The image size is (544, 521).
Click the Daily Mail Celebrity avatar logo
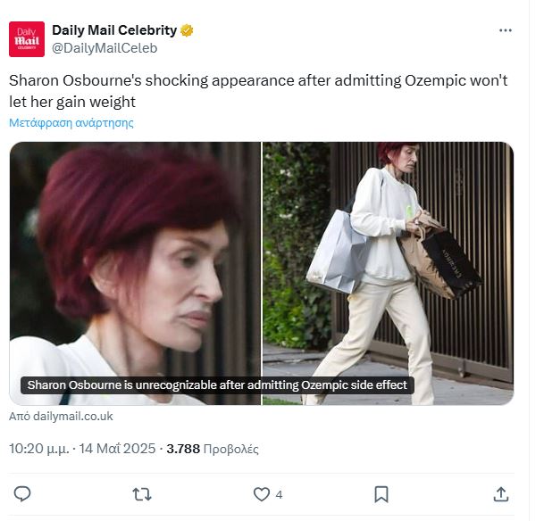point(27,39)
